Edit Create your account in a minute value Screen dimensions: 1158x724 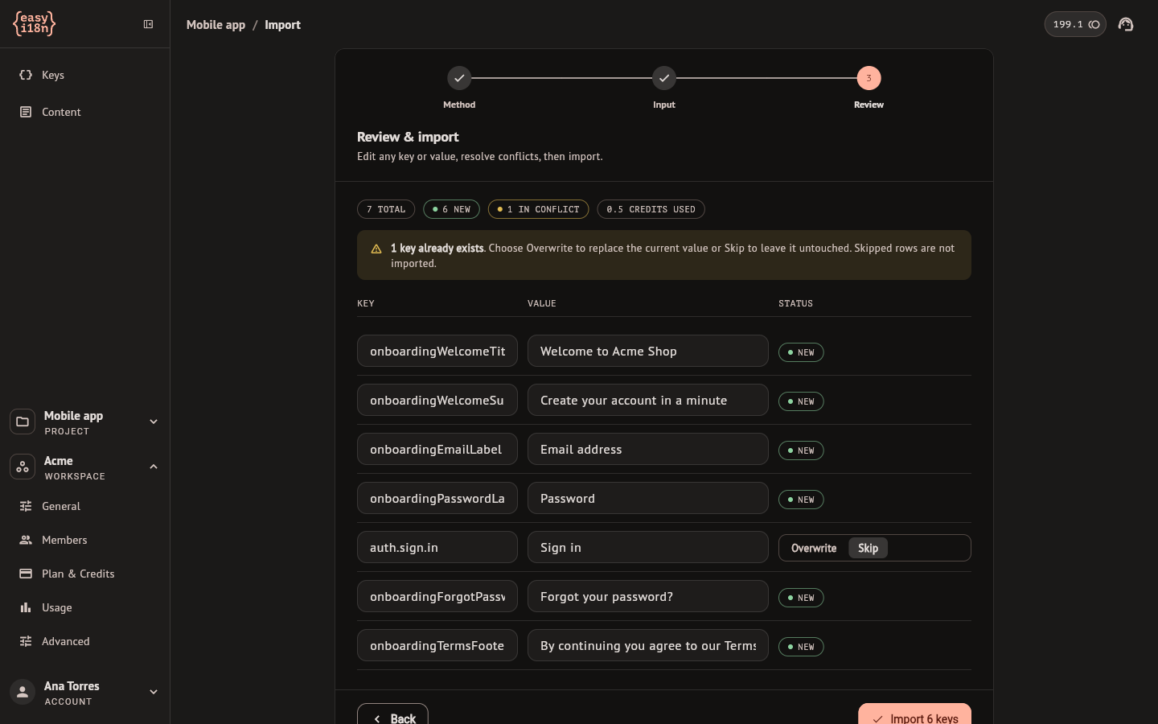[648, 400]
